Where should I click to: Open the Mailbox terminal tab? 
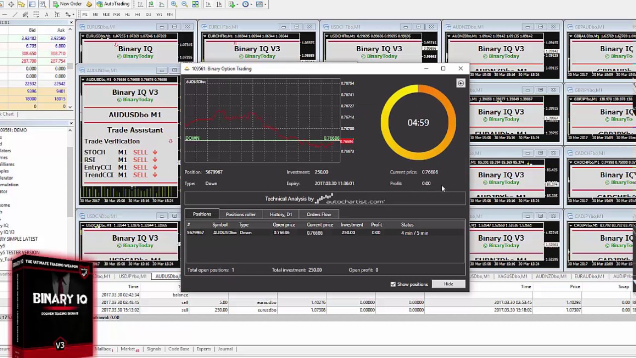pyautogui.click(x=104, y=349)
